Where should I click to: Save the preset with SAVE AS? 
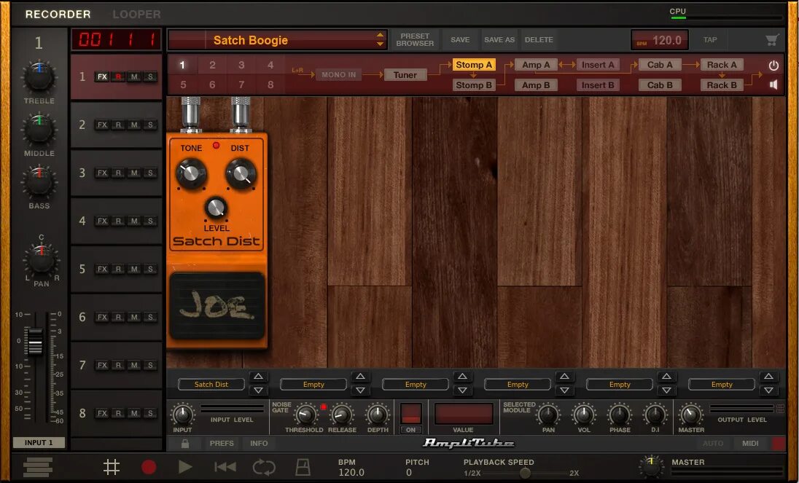pyautogui.click(x=499, y=39)
